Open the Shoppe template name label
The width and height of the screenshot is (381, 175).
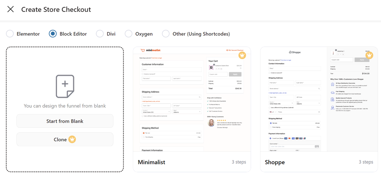pyautogui.click(x=275, y=162)
